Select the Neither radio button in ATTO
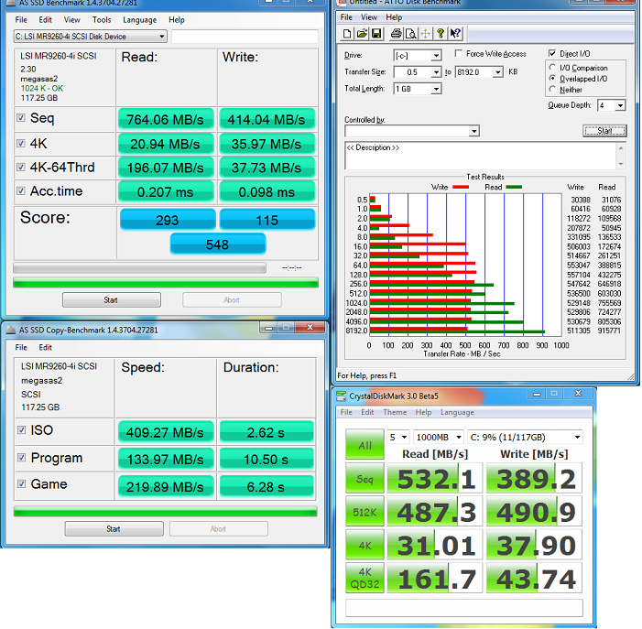The height and width of the screenshot is (629, 642). pos(553,89)
